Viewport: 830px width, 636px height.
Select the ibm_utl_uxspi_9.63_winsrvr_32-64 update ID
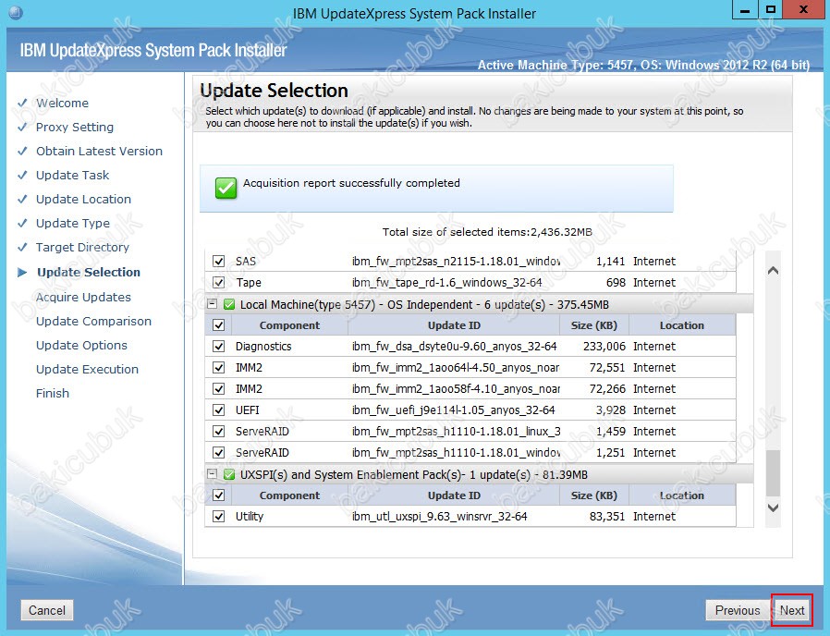tap(439, 517)
